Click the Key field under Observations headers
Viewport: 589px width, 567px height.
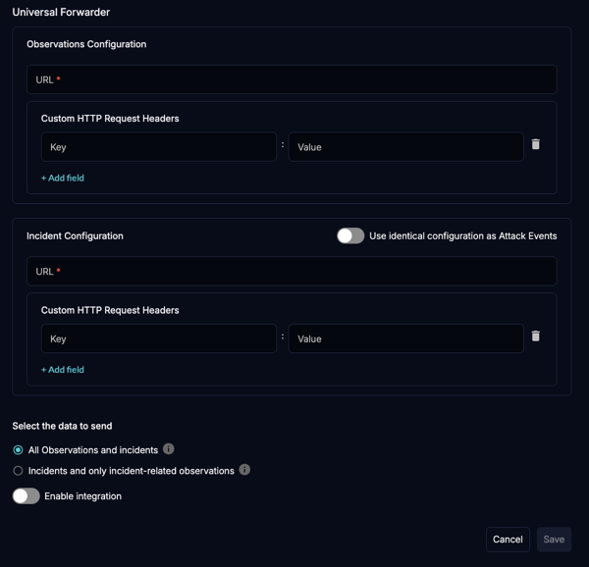159,147
